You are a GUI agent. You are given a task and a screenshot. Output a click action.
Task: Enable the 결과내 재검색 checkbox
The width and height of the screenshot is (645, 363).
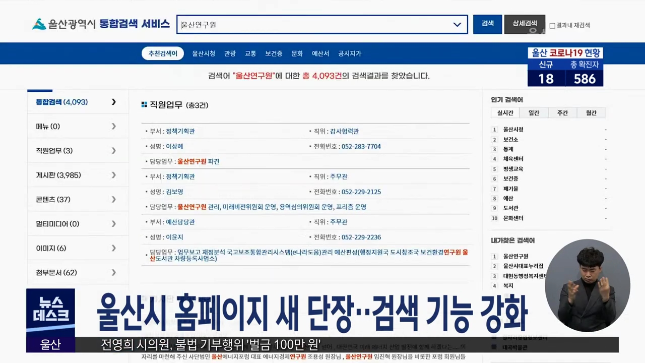point(552,26)
